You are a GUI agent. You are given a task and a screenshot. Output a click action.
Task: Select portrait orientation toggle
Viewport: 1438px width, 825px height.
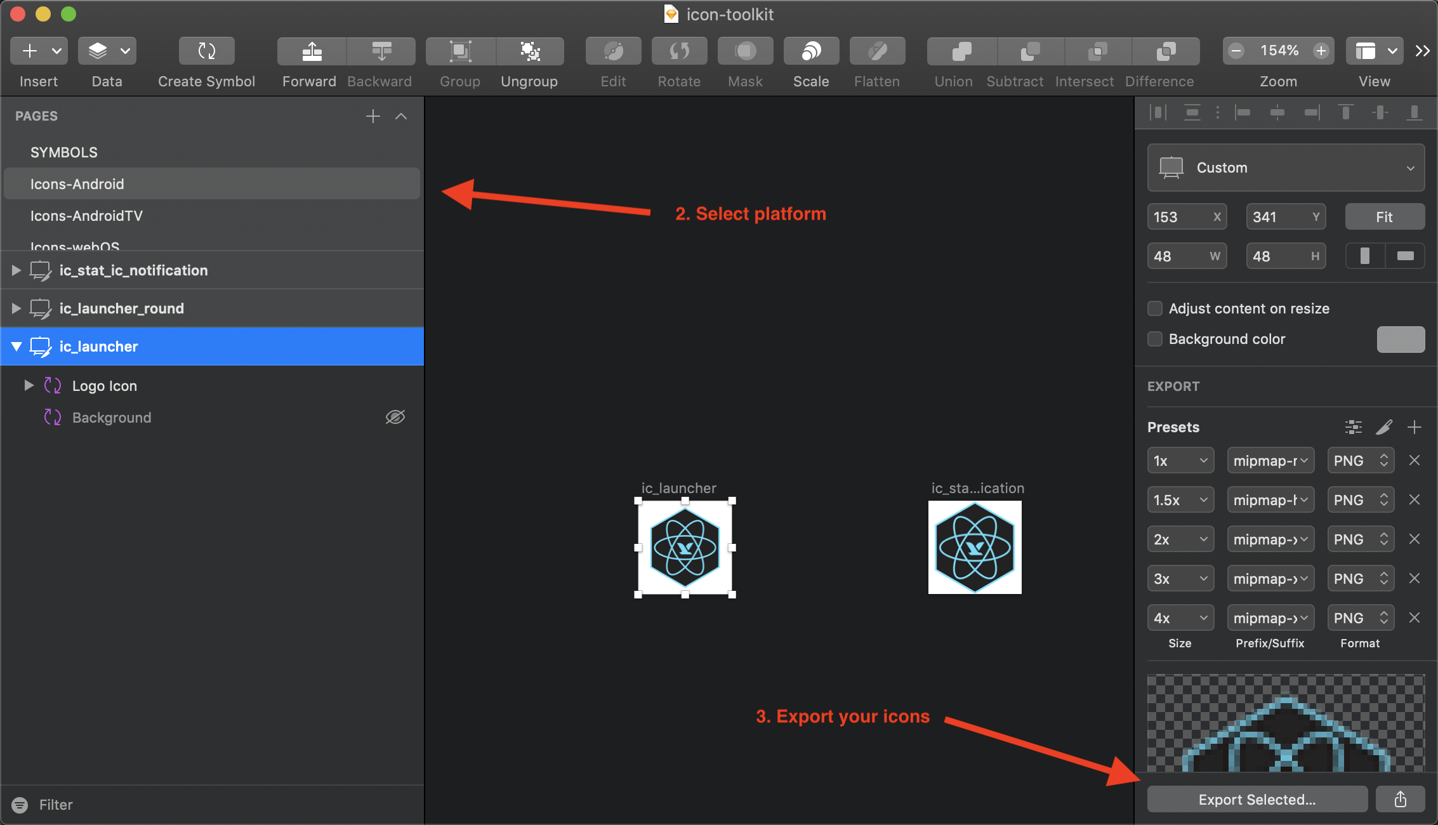tap(1365, 256)
